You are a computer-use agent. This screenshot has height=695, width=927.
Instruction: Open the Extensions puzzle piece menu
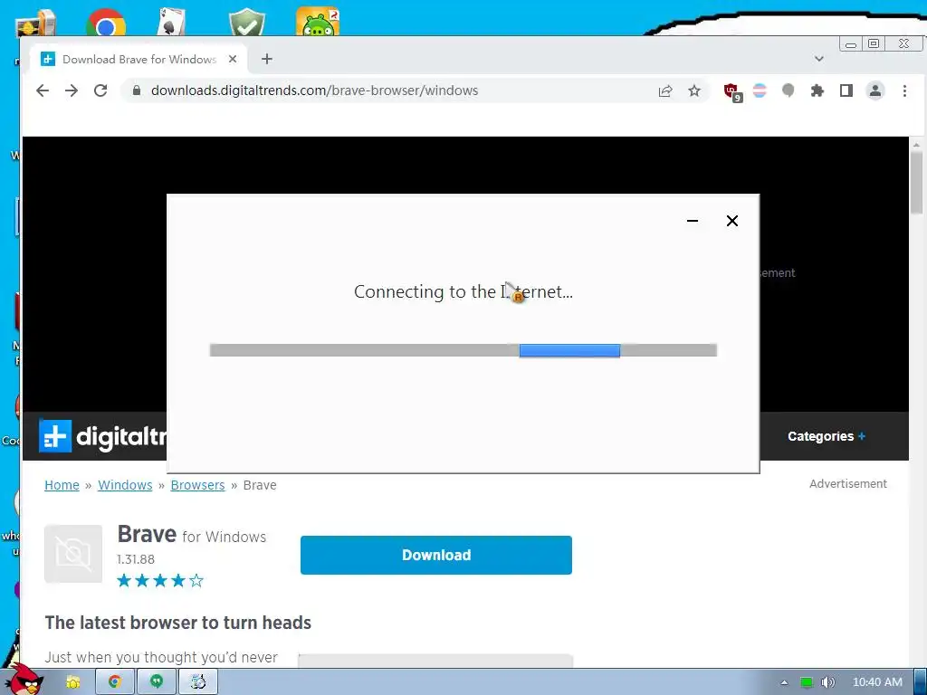(x=817, y=90)
